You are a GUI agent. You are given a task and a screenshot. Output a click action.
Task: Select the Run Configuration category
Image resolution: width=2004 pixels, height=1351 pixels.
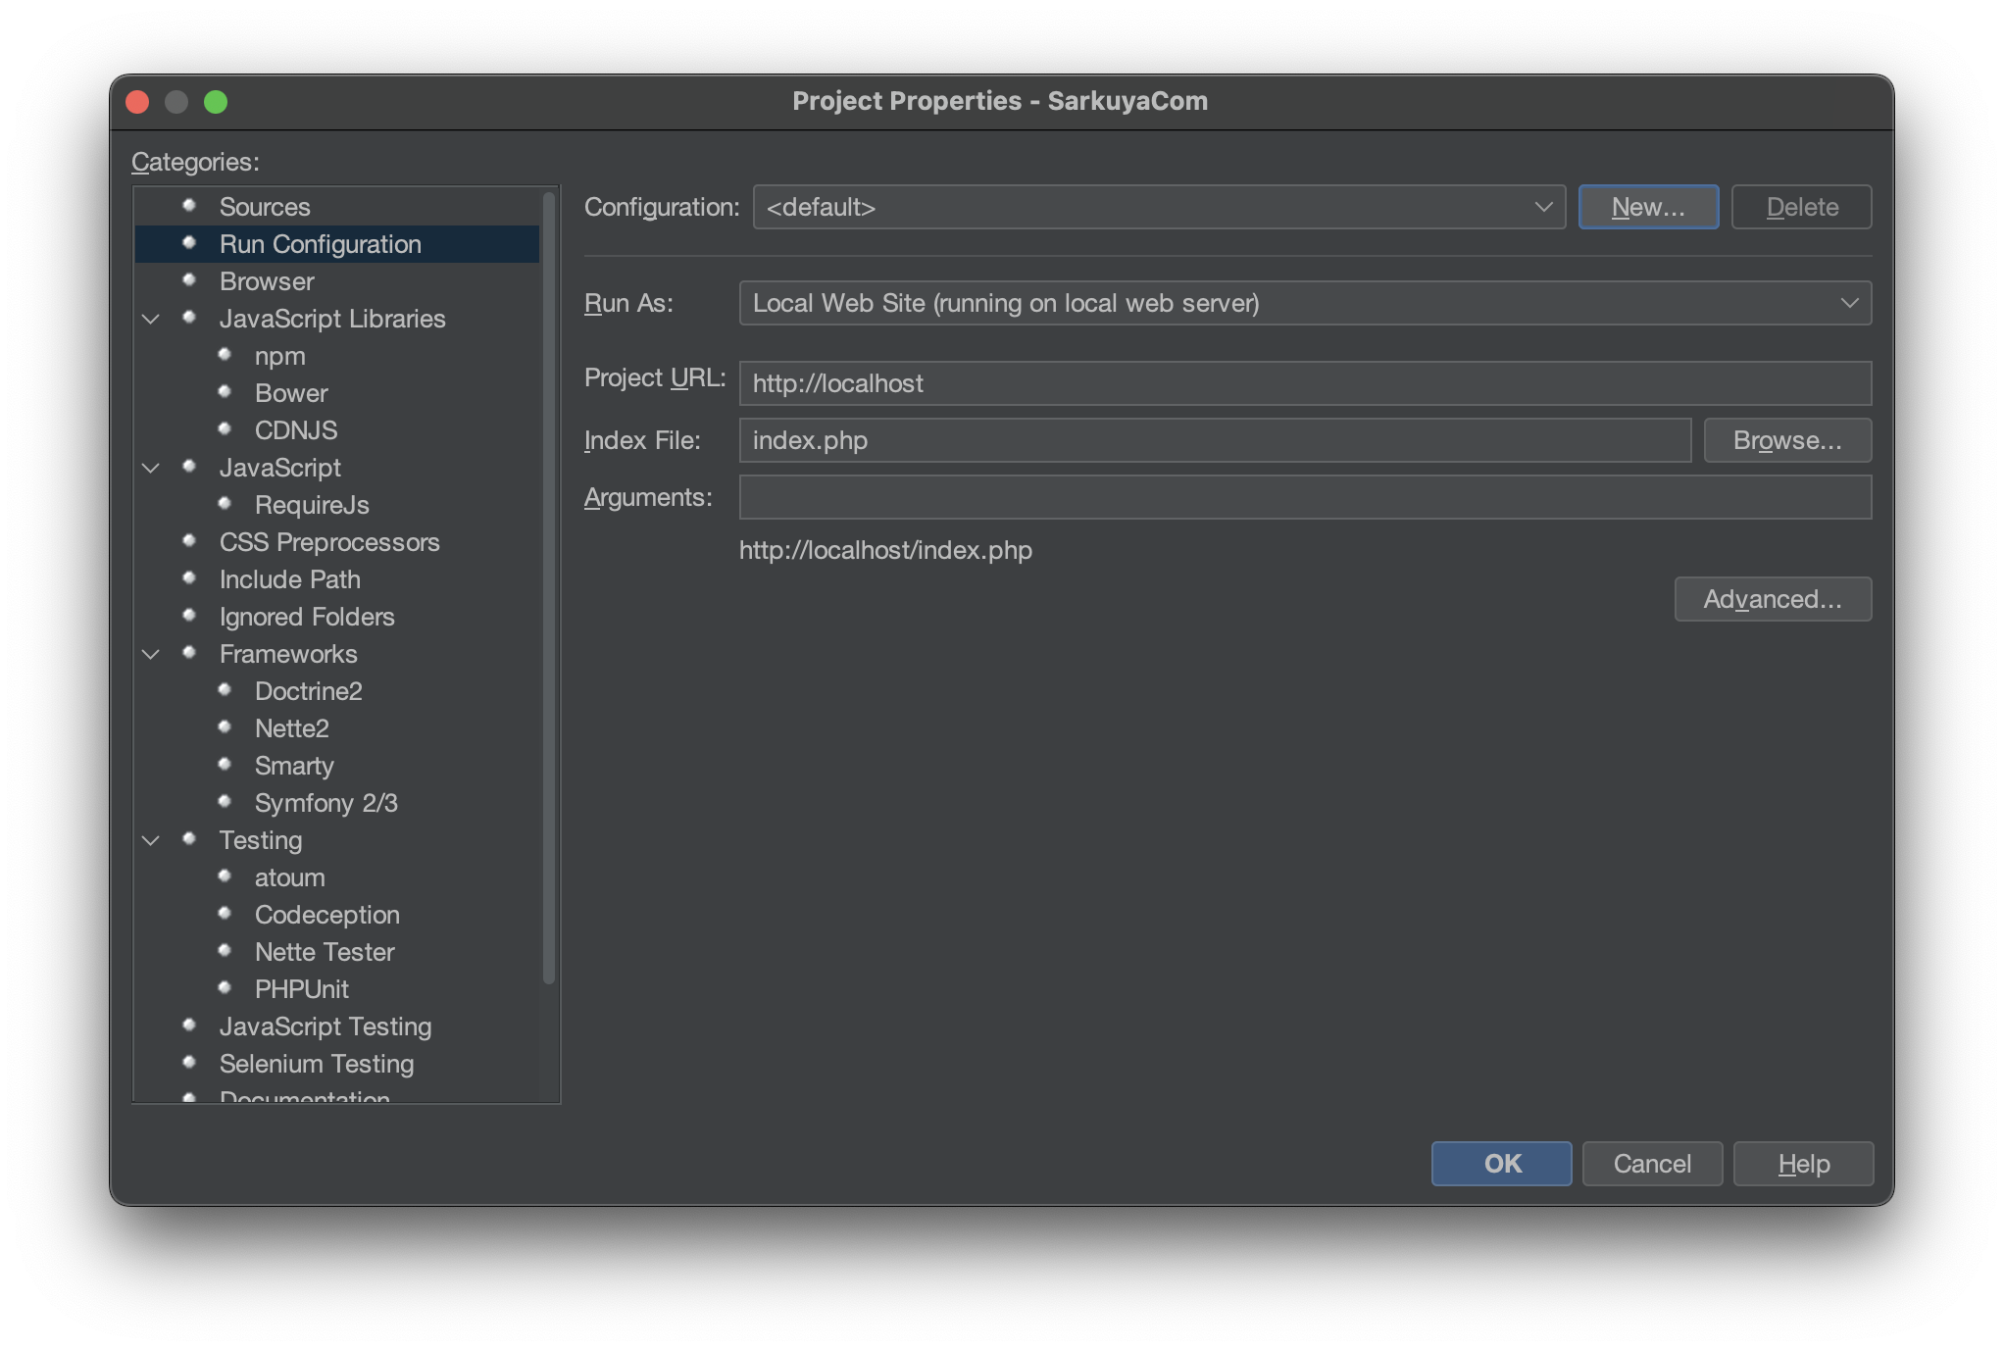pos(336,244)
